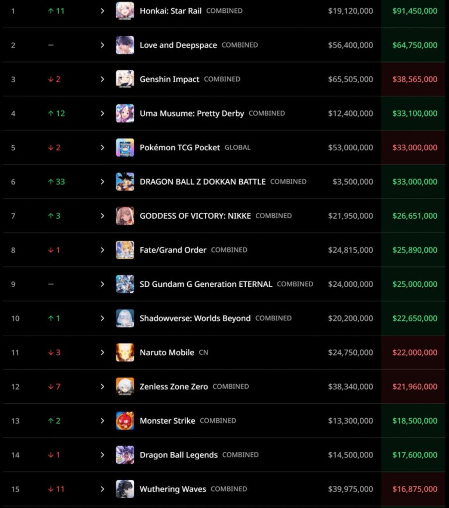
Task: Click the GLOBAL tag beside Pokémon TCG Pocket
Action: point(237,147)
